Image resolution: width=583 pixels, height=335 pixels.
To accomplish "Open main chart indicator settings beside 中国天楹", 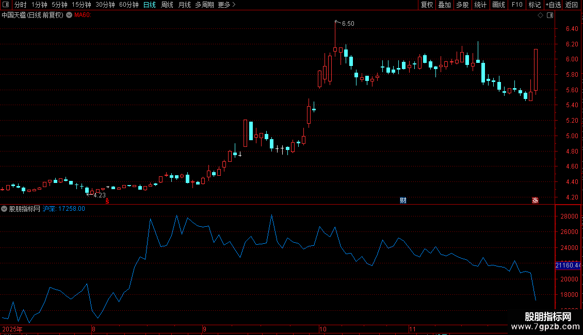I will point(69,15).
